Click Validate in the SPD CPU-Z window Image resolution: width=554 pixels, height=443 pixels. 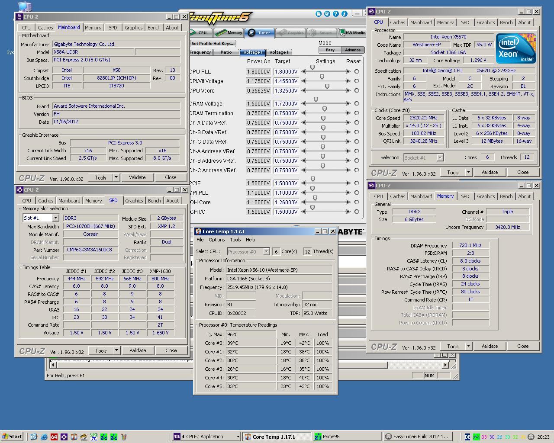click(x=138, y=350)
